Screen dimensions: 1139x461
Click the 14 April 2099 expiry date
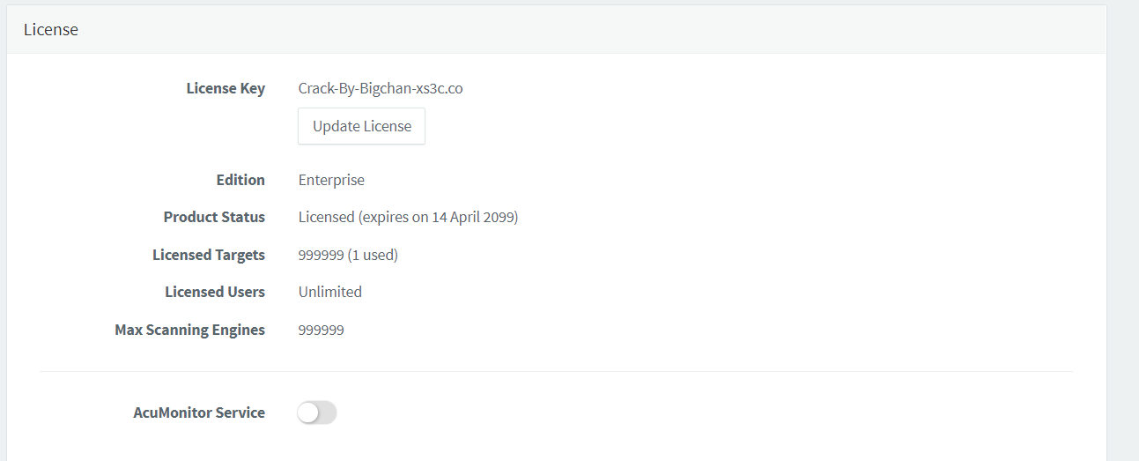[472, 217]
